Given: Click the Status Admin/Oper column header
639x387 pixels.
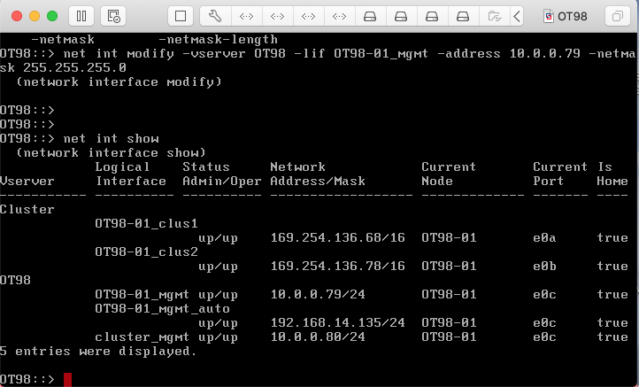Looking at the screenshot, I should point(221,174).
